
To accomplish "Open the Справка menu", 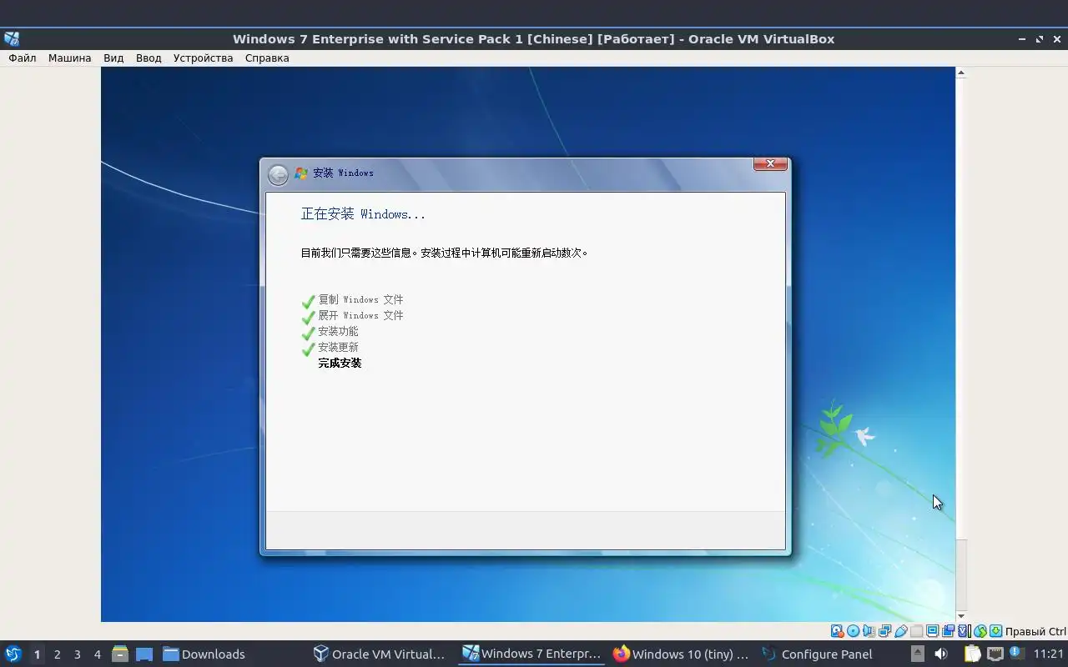I will click(267, 58).
